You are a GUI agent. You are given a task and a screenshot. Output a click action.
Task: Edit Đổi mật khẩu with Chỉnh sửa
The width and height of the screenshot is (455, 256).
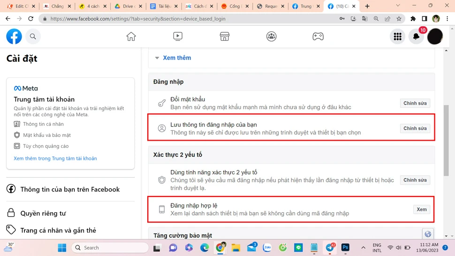[x=415, y=103]
